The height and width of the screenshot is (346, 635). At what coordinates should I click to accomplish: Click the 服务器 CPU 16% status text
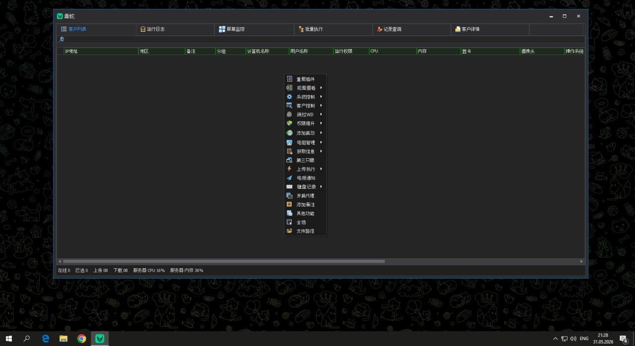(149, 271)
